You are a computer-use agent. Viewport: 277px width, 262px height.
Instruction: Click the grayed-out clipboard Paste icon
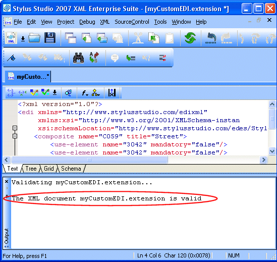click(170, 38)
